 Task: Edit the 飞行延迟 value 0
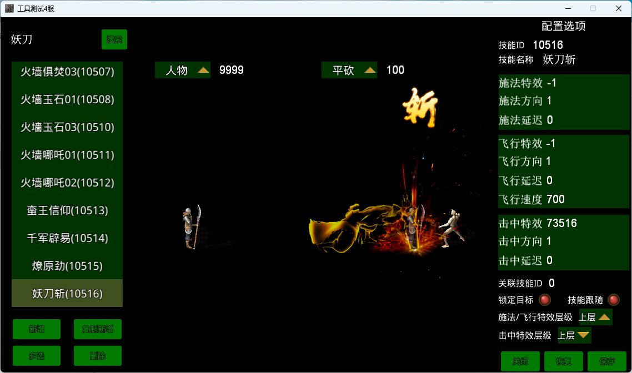[549, 180]
